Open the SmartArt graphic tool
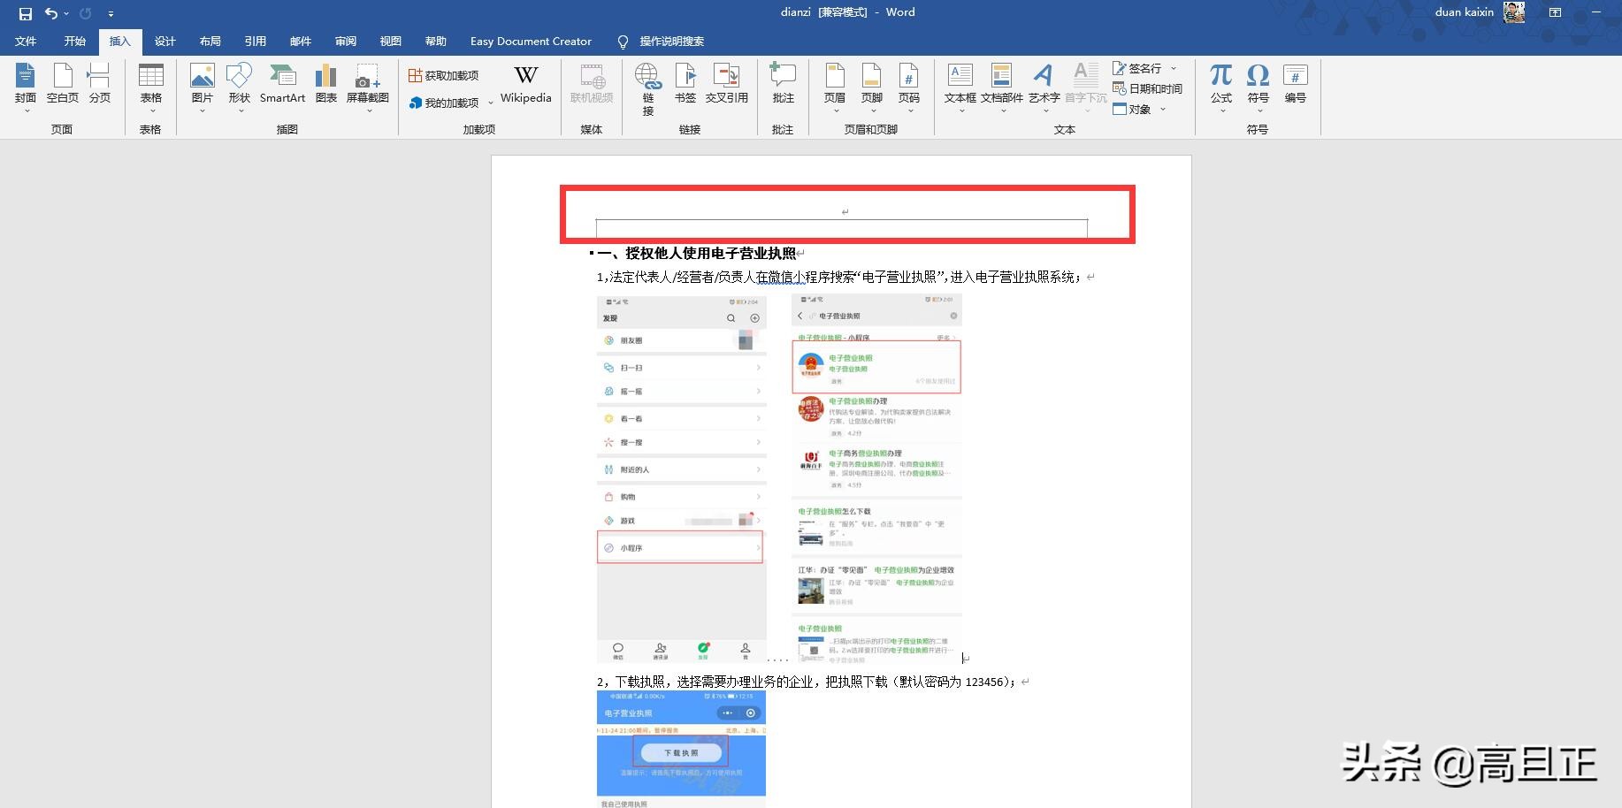Viewport: 1622px width, 808px height. pyautogui.click(x=282, y=84)
